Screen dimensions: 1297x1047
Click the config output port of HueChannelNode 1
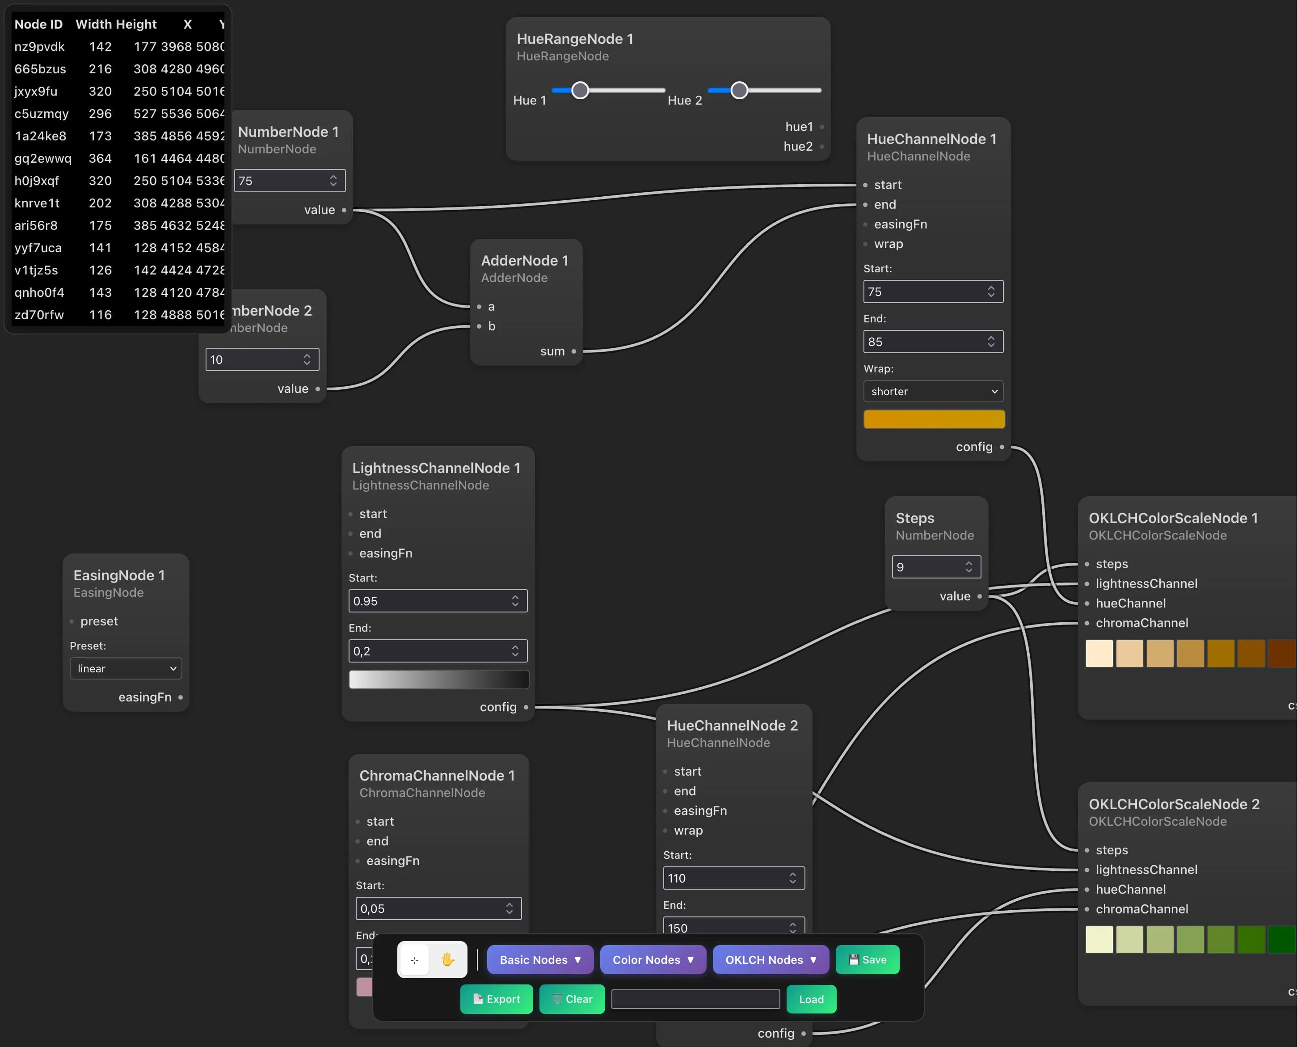(x=1001, y=447)
